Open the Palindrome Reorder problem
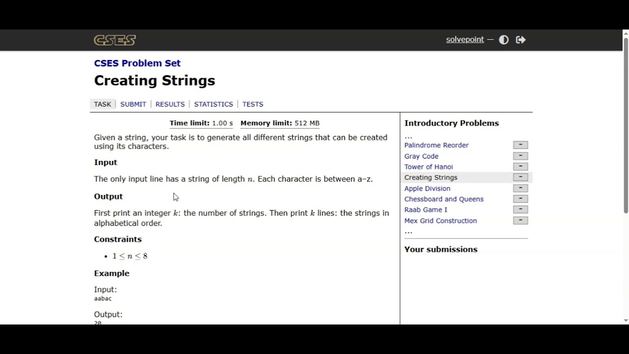This screenshot has height=354, width=629. 436,145
